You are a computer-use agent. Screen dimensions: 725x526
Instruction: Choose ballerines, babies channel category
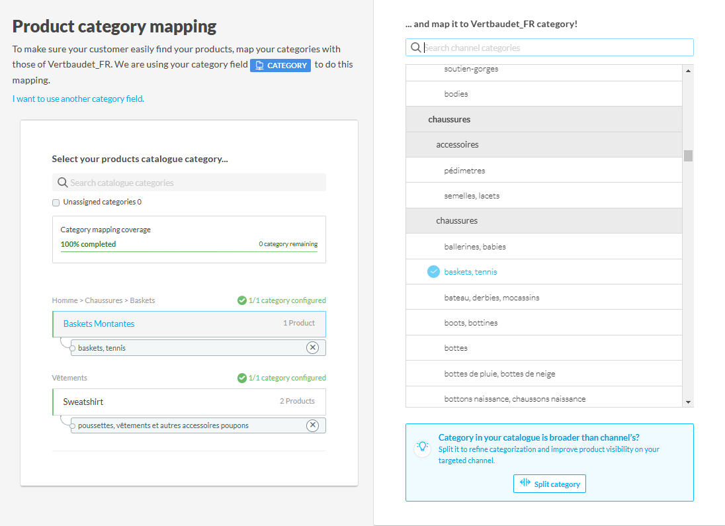pyautogui.click(x=474, y=247)
